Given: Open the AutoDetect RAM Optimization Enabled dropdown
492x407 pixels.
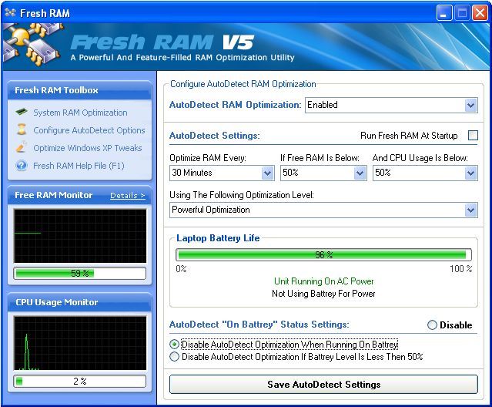Looking at the screenshot, I should click(392, 105).
